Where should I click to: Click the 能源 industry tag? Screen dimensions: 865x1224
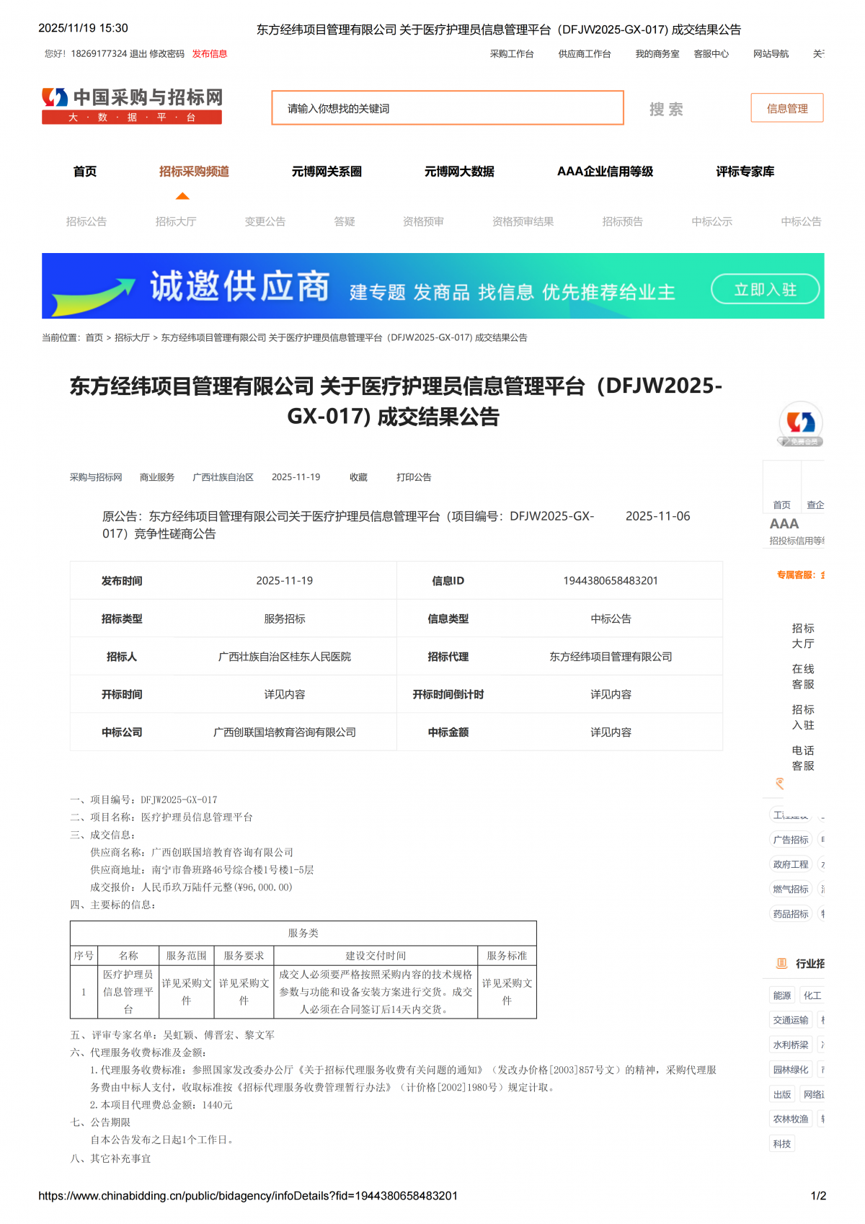782,995
